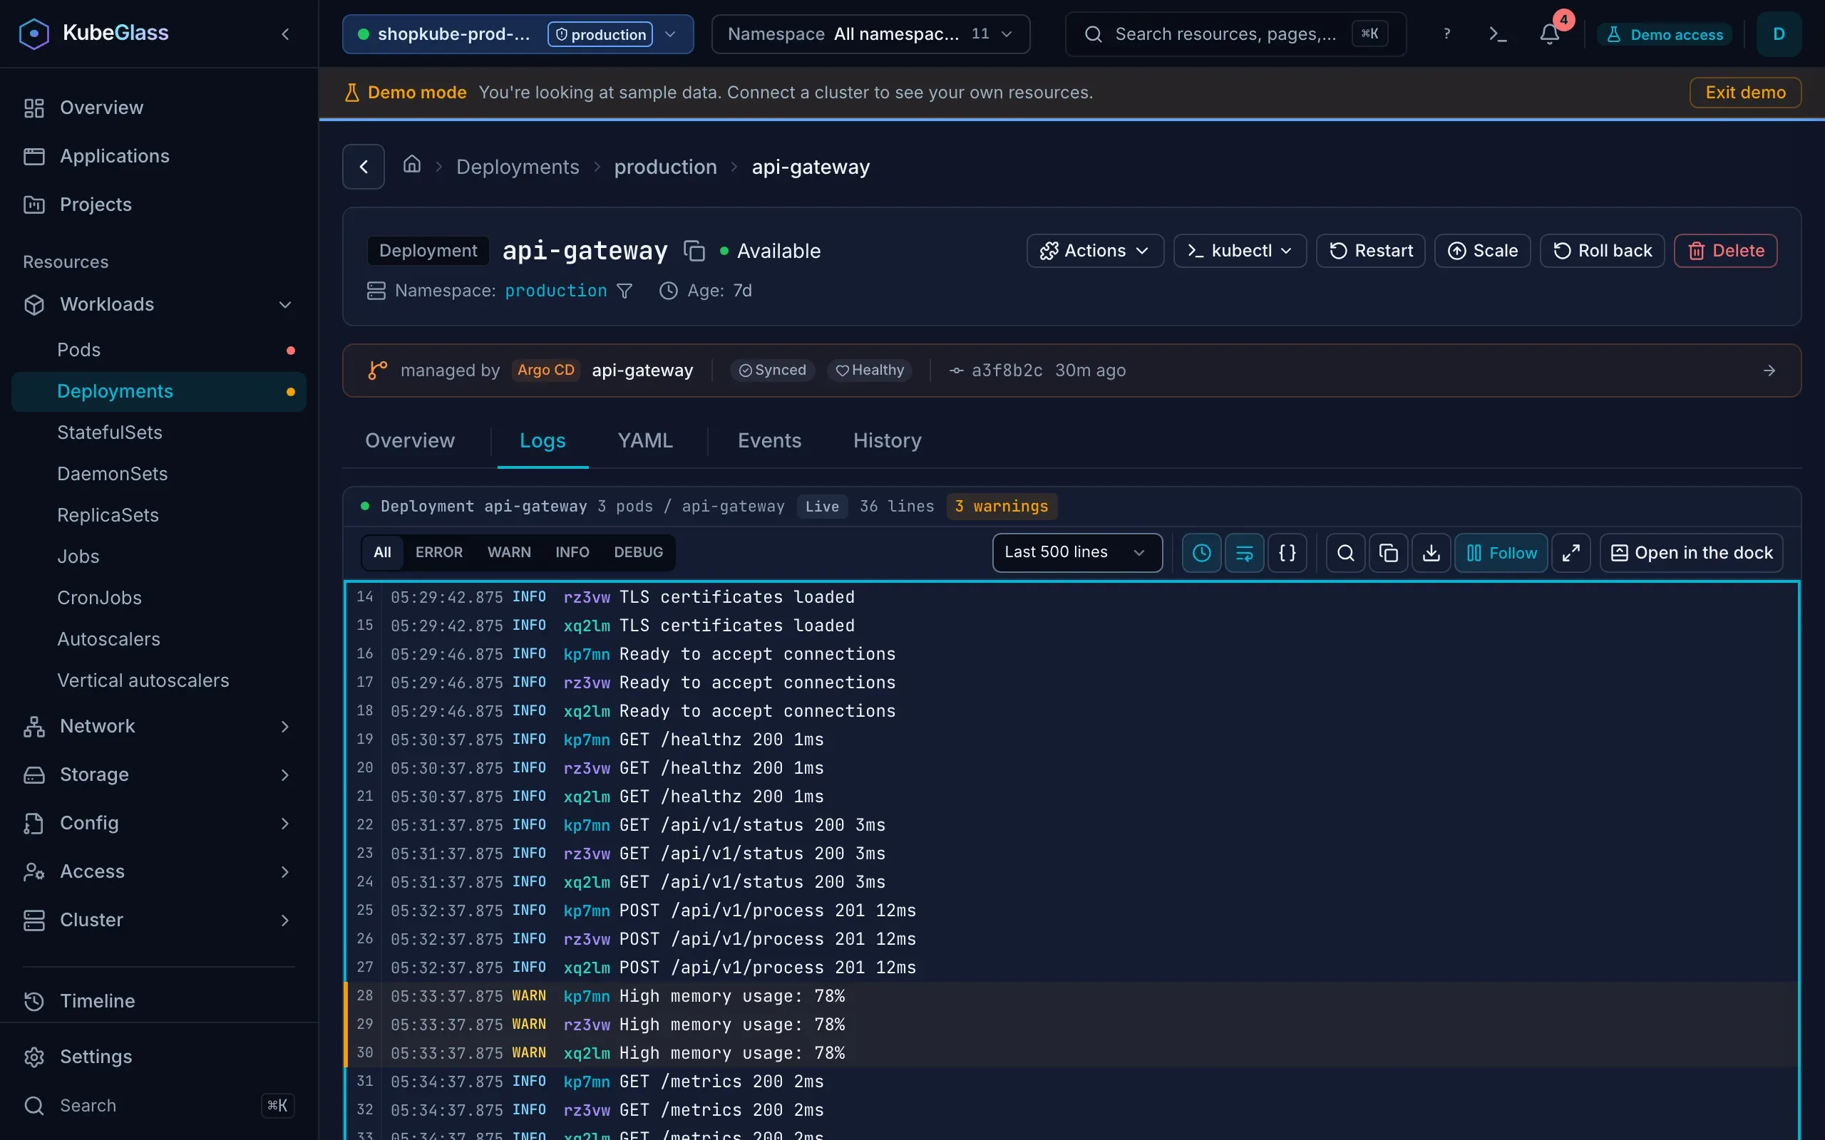Expand the Network section
Screen dimensions: 1825x1140
pyautogui.click(x=158, y=726)
